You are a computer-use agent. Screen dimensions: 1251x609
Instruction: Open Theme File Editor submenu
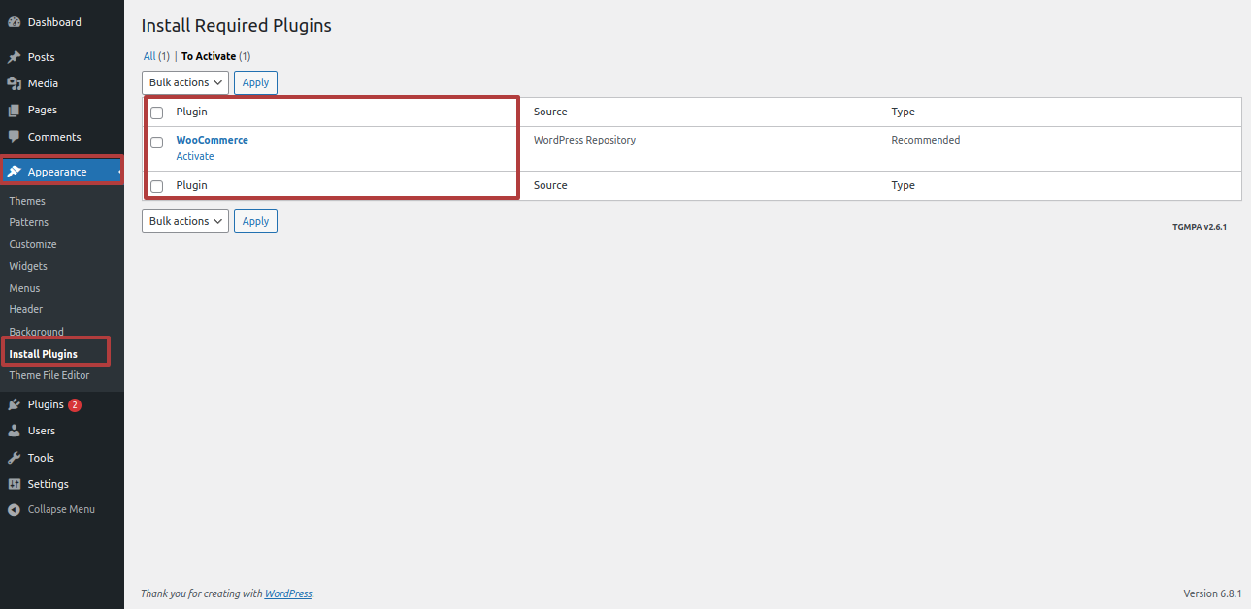49,375
